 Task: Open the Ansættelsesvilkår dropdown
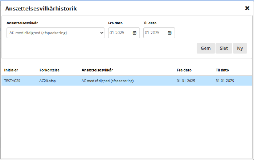56,33
